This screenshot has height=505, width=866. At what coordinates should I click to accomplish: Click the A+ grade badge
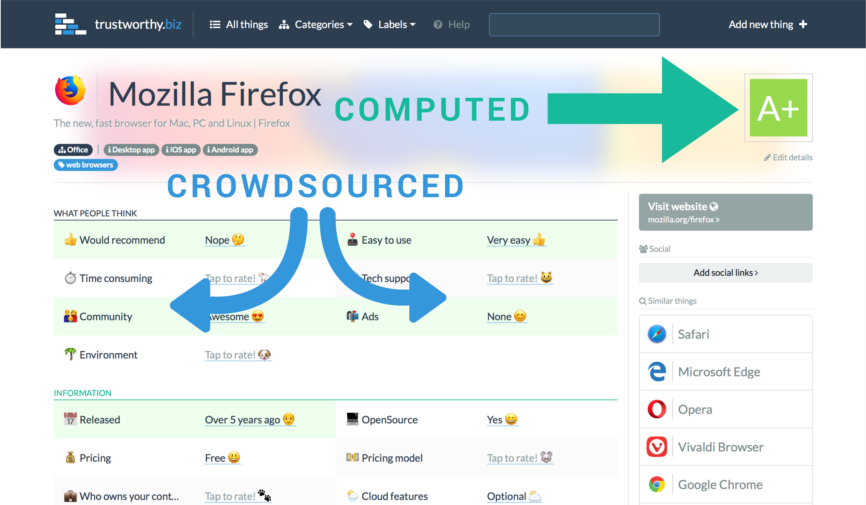point(778,108)
